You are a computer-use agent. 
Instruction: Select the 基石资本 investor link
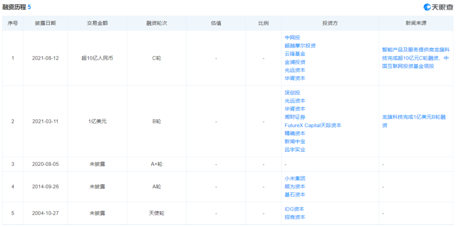295,195
